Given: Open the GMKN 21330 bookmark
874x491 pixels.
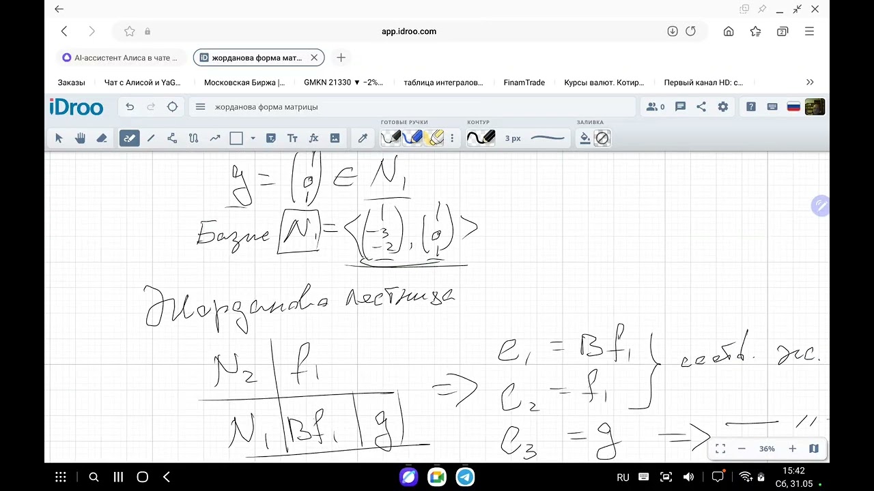Looking at the screenshot, I should click(343, 83).
